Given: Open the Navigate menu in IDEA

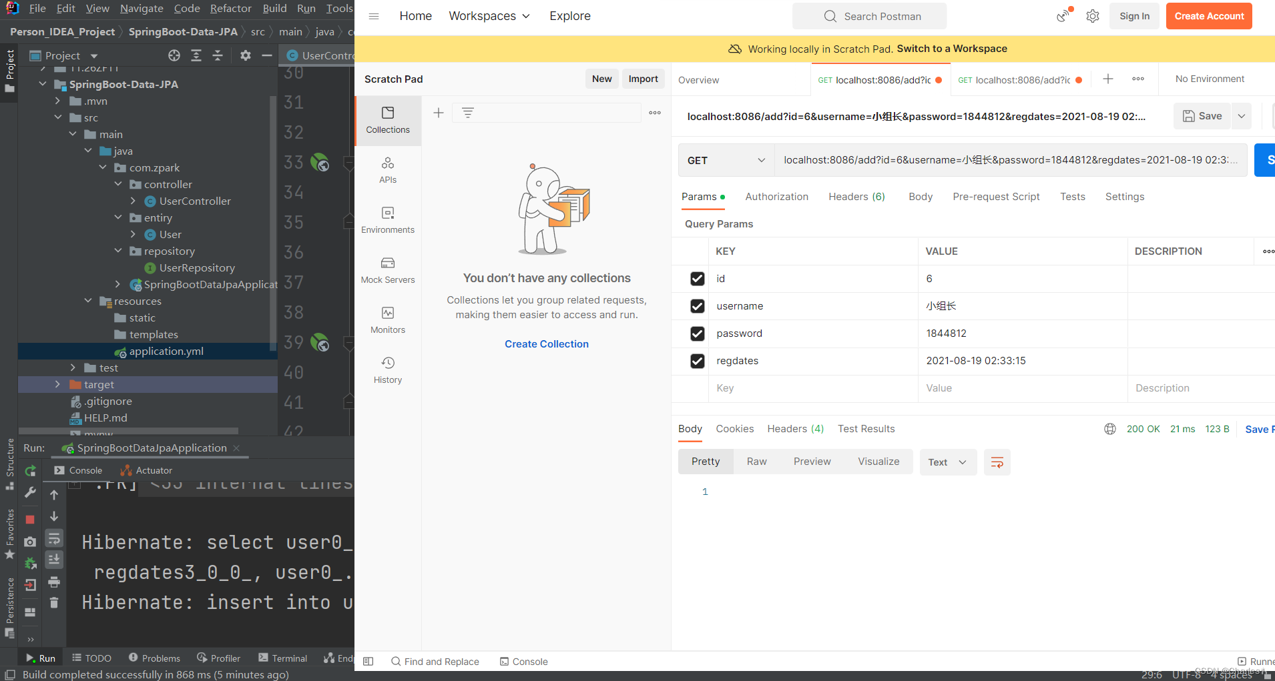Looking at the screenshot, I should (142, 8).
